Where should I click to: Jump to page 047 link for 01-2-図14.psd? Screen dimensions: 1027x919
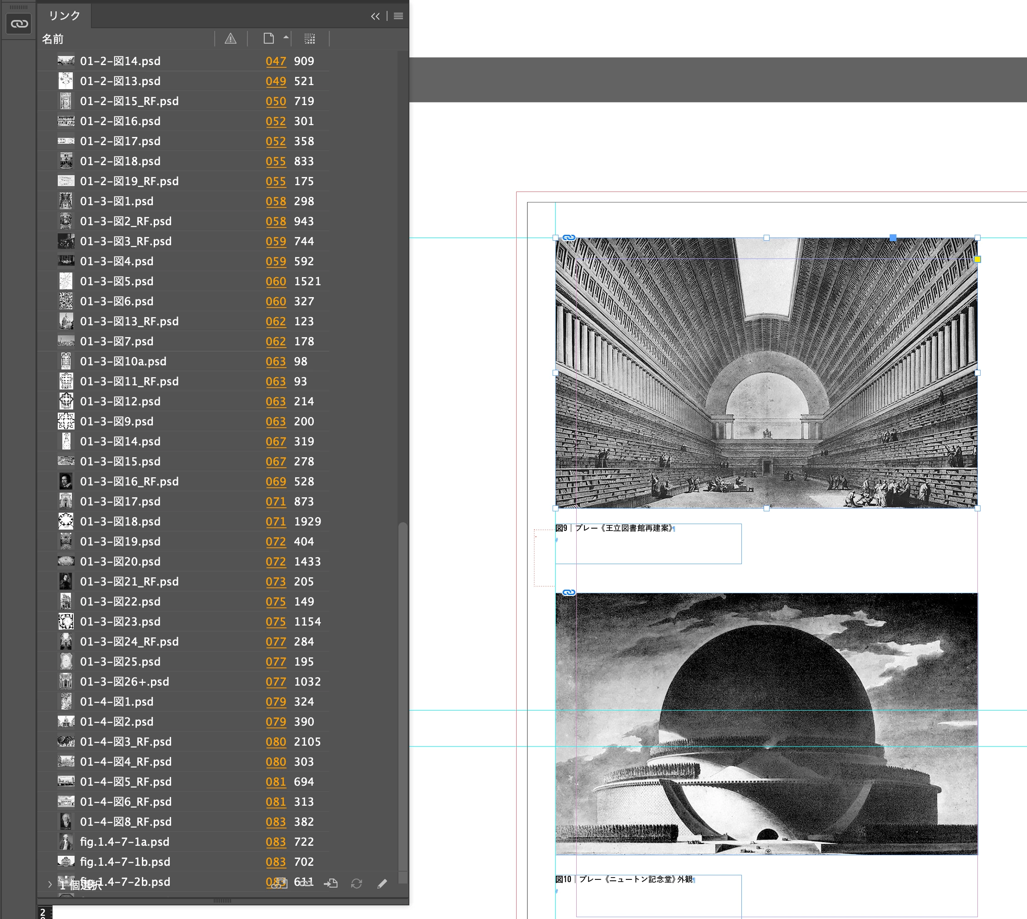(276, 61)
